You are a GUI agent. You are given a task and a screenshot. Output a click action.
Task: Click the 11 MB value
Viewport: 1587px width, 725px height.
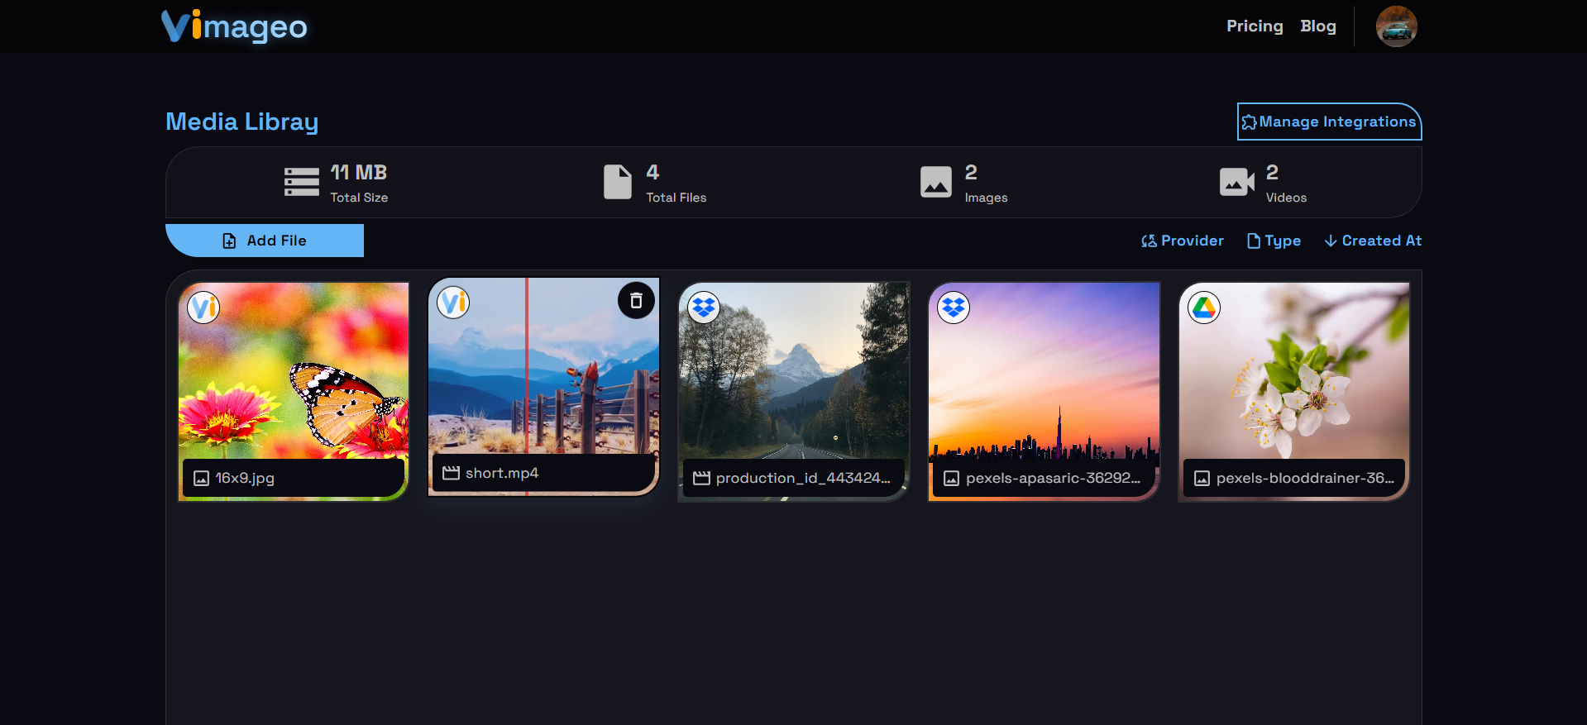pos(359,172)
